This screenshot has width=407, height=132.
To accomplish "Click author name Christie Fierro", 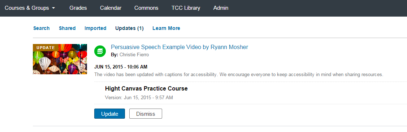I will (134, 55).
